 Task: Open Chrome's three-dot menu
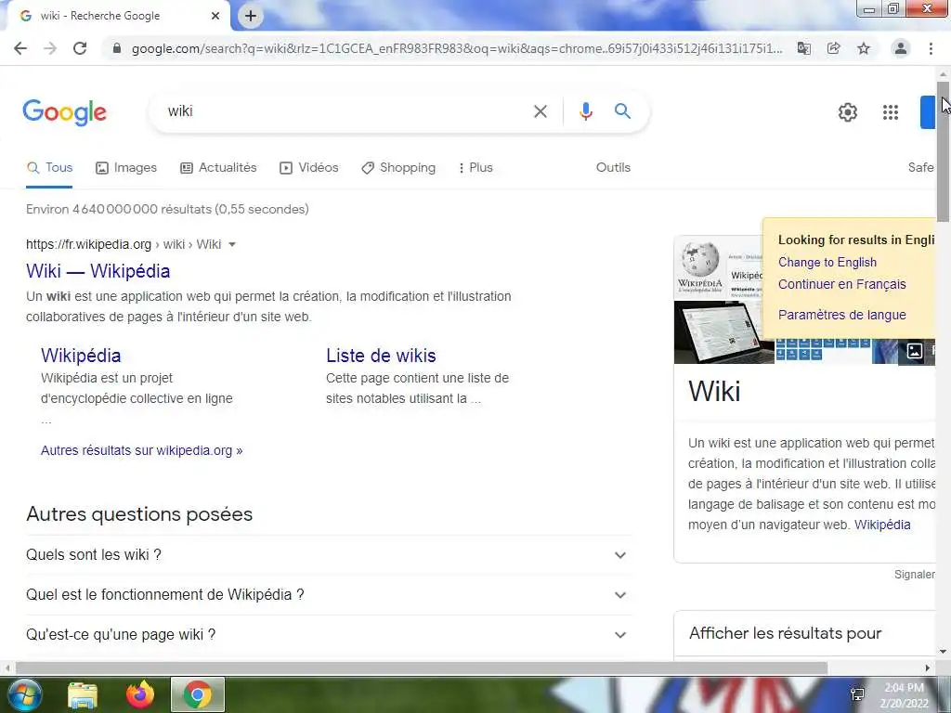click(x=931, y=48)
